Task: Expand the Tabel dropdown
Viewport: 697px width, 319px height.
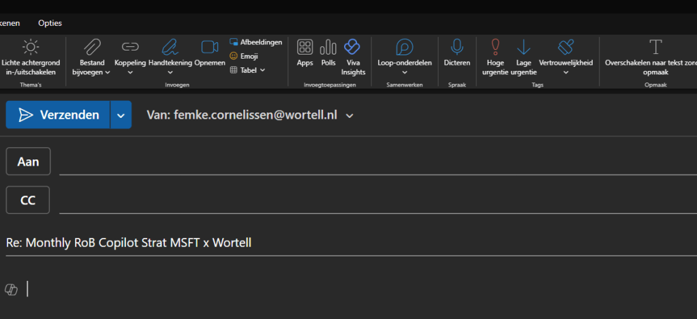Action: [247, 70]
